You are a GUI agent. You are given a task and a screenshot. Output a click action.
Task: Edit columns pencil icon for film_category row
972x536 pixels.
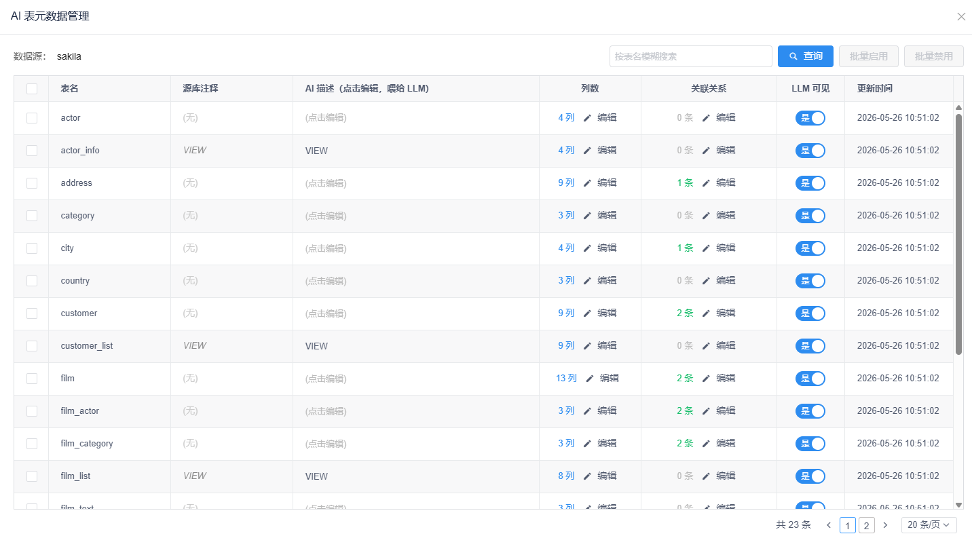pos(587,444)
